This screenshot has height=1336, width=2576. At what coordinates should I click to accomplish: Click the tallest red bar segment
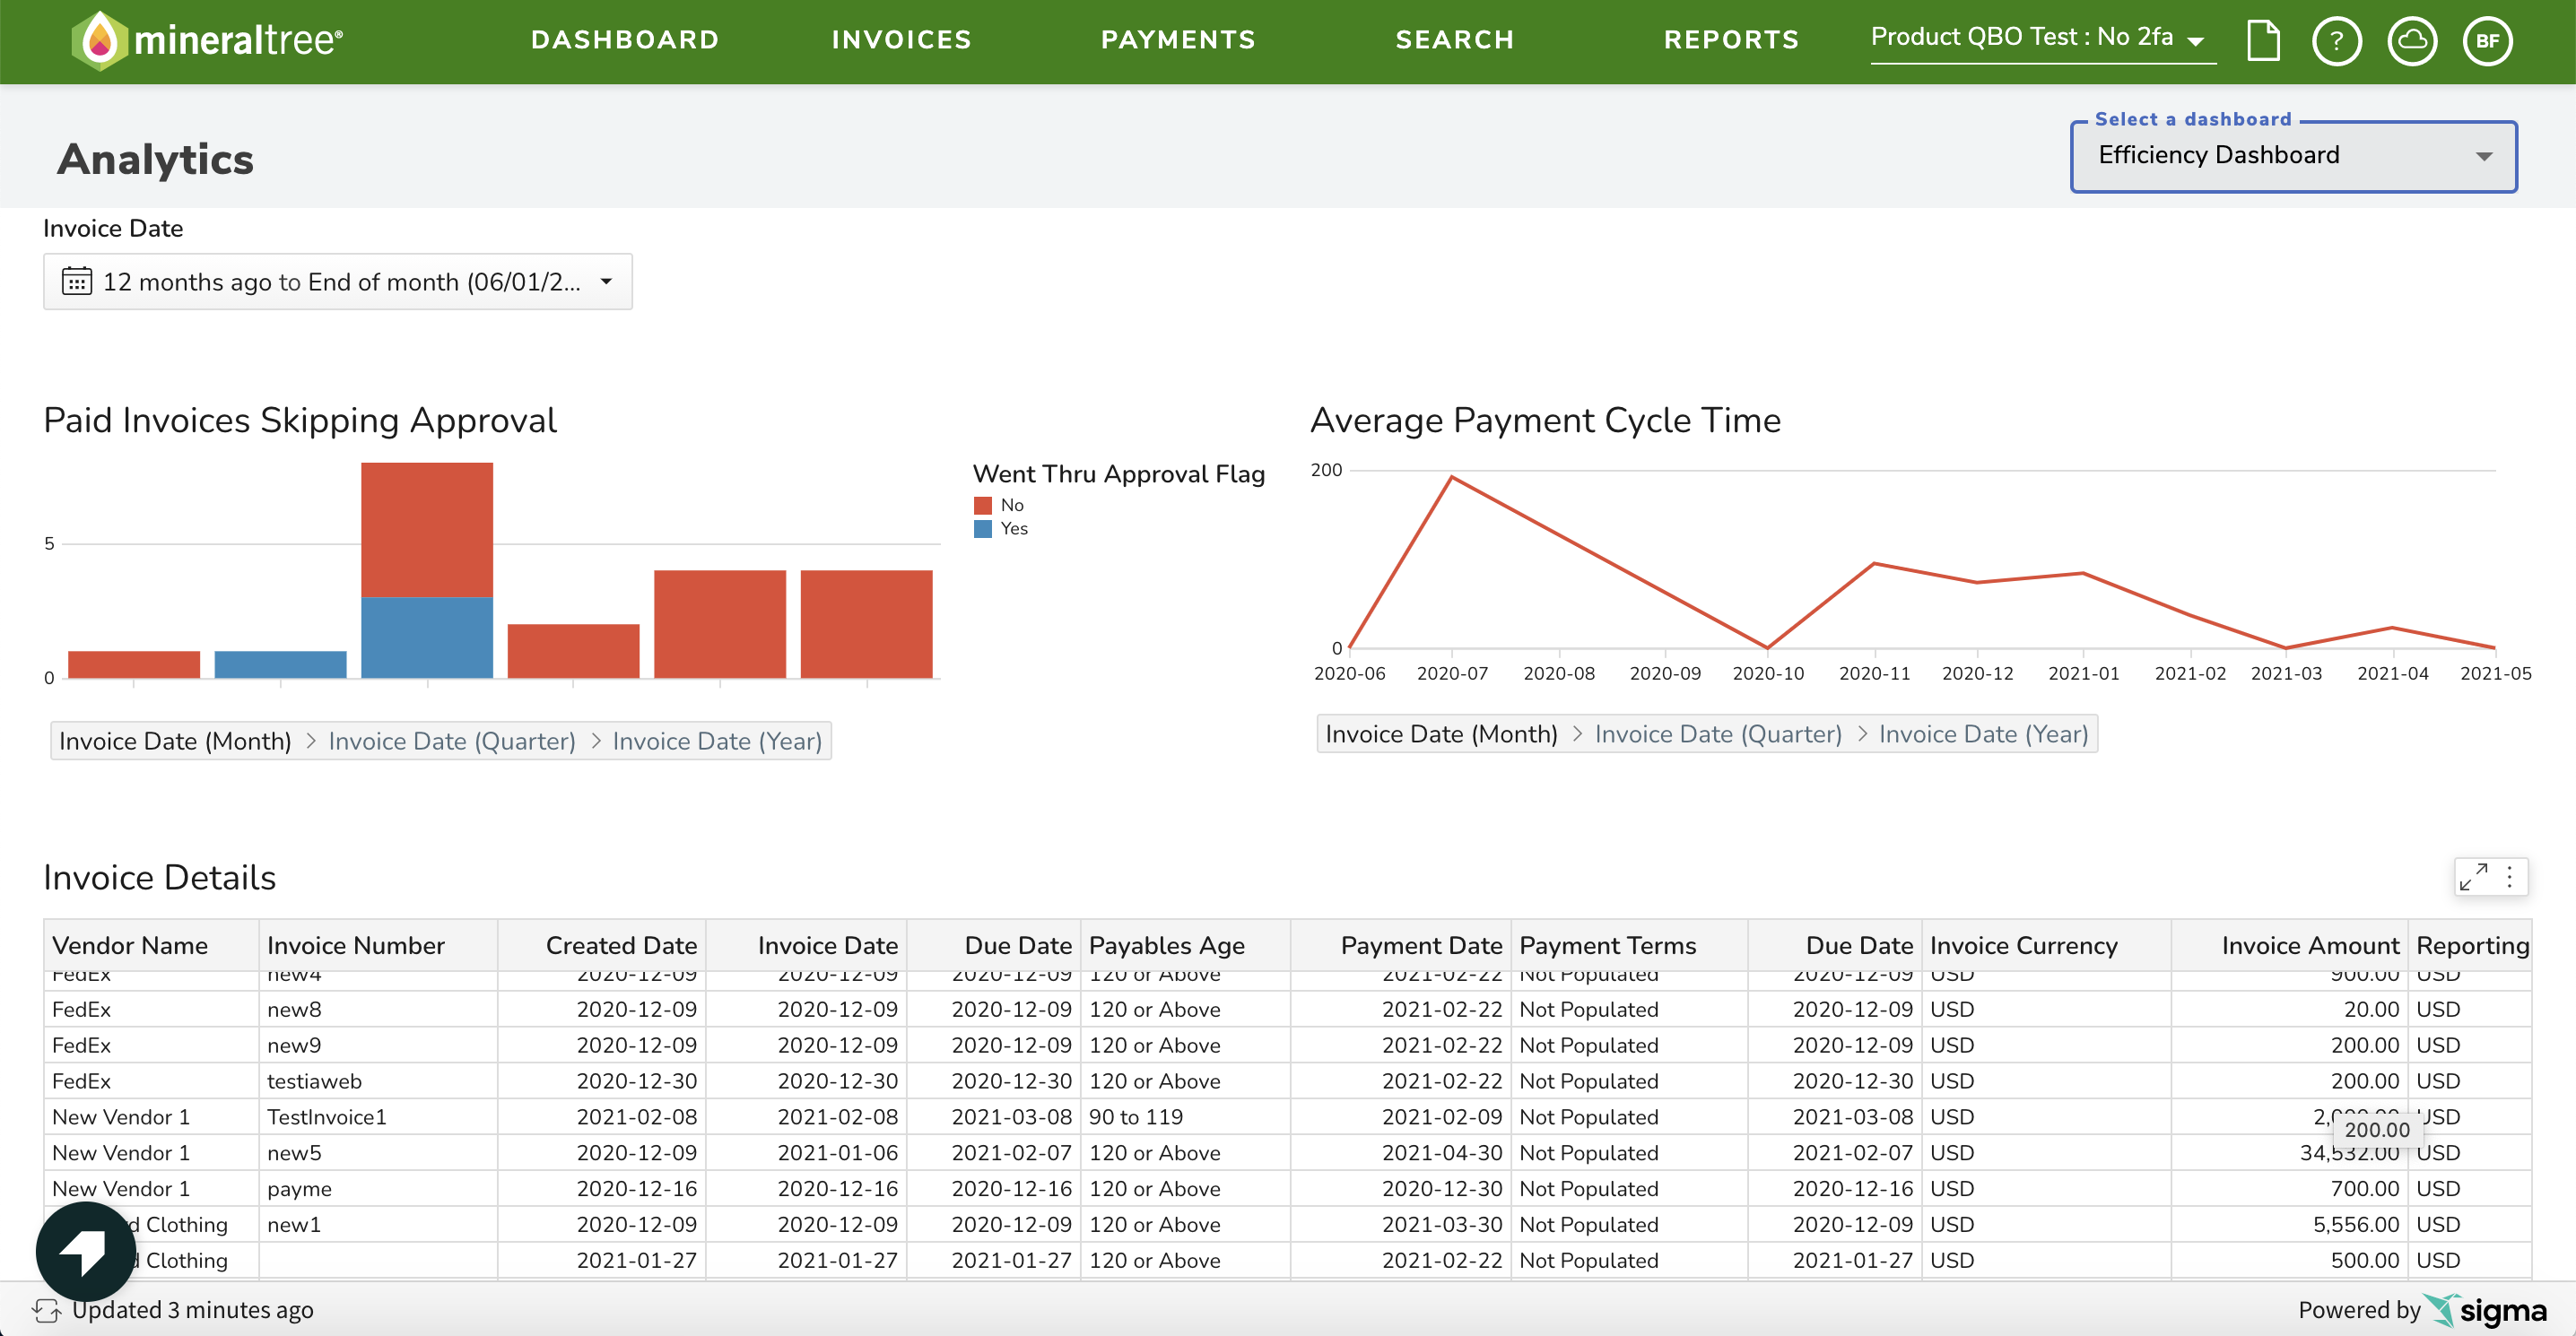pos(427,530)
